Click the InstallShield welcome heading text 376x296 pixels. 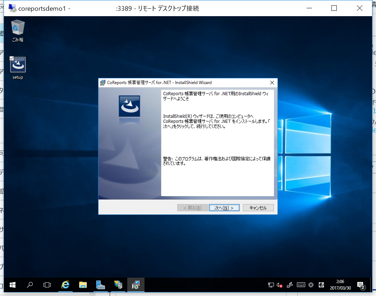click(216, 96)
